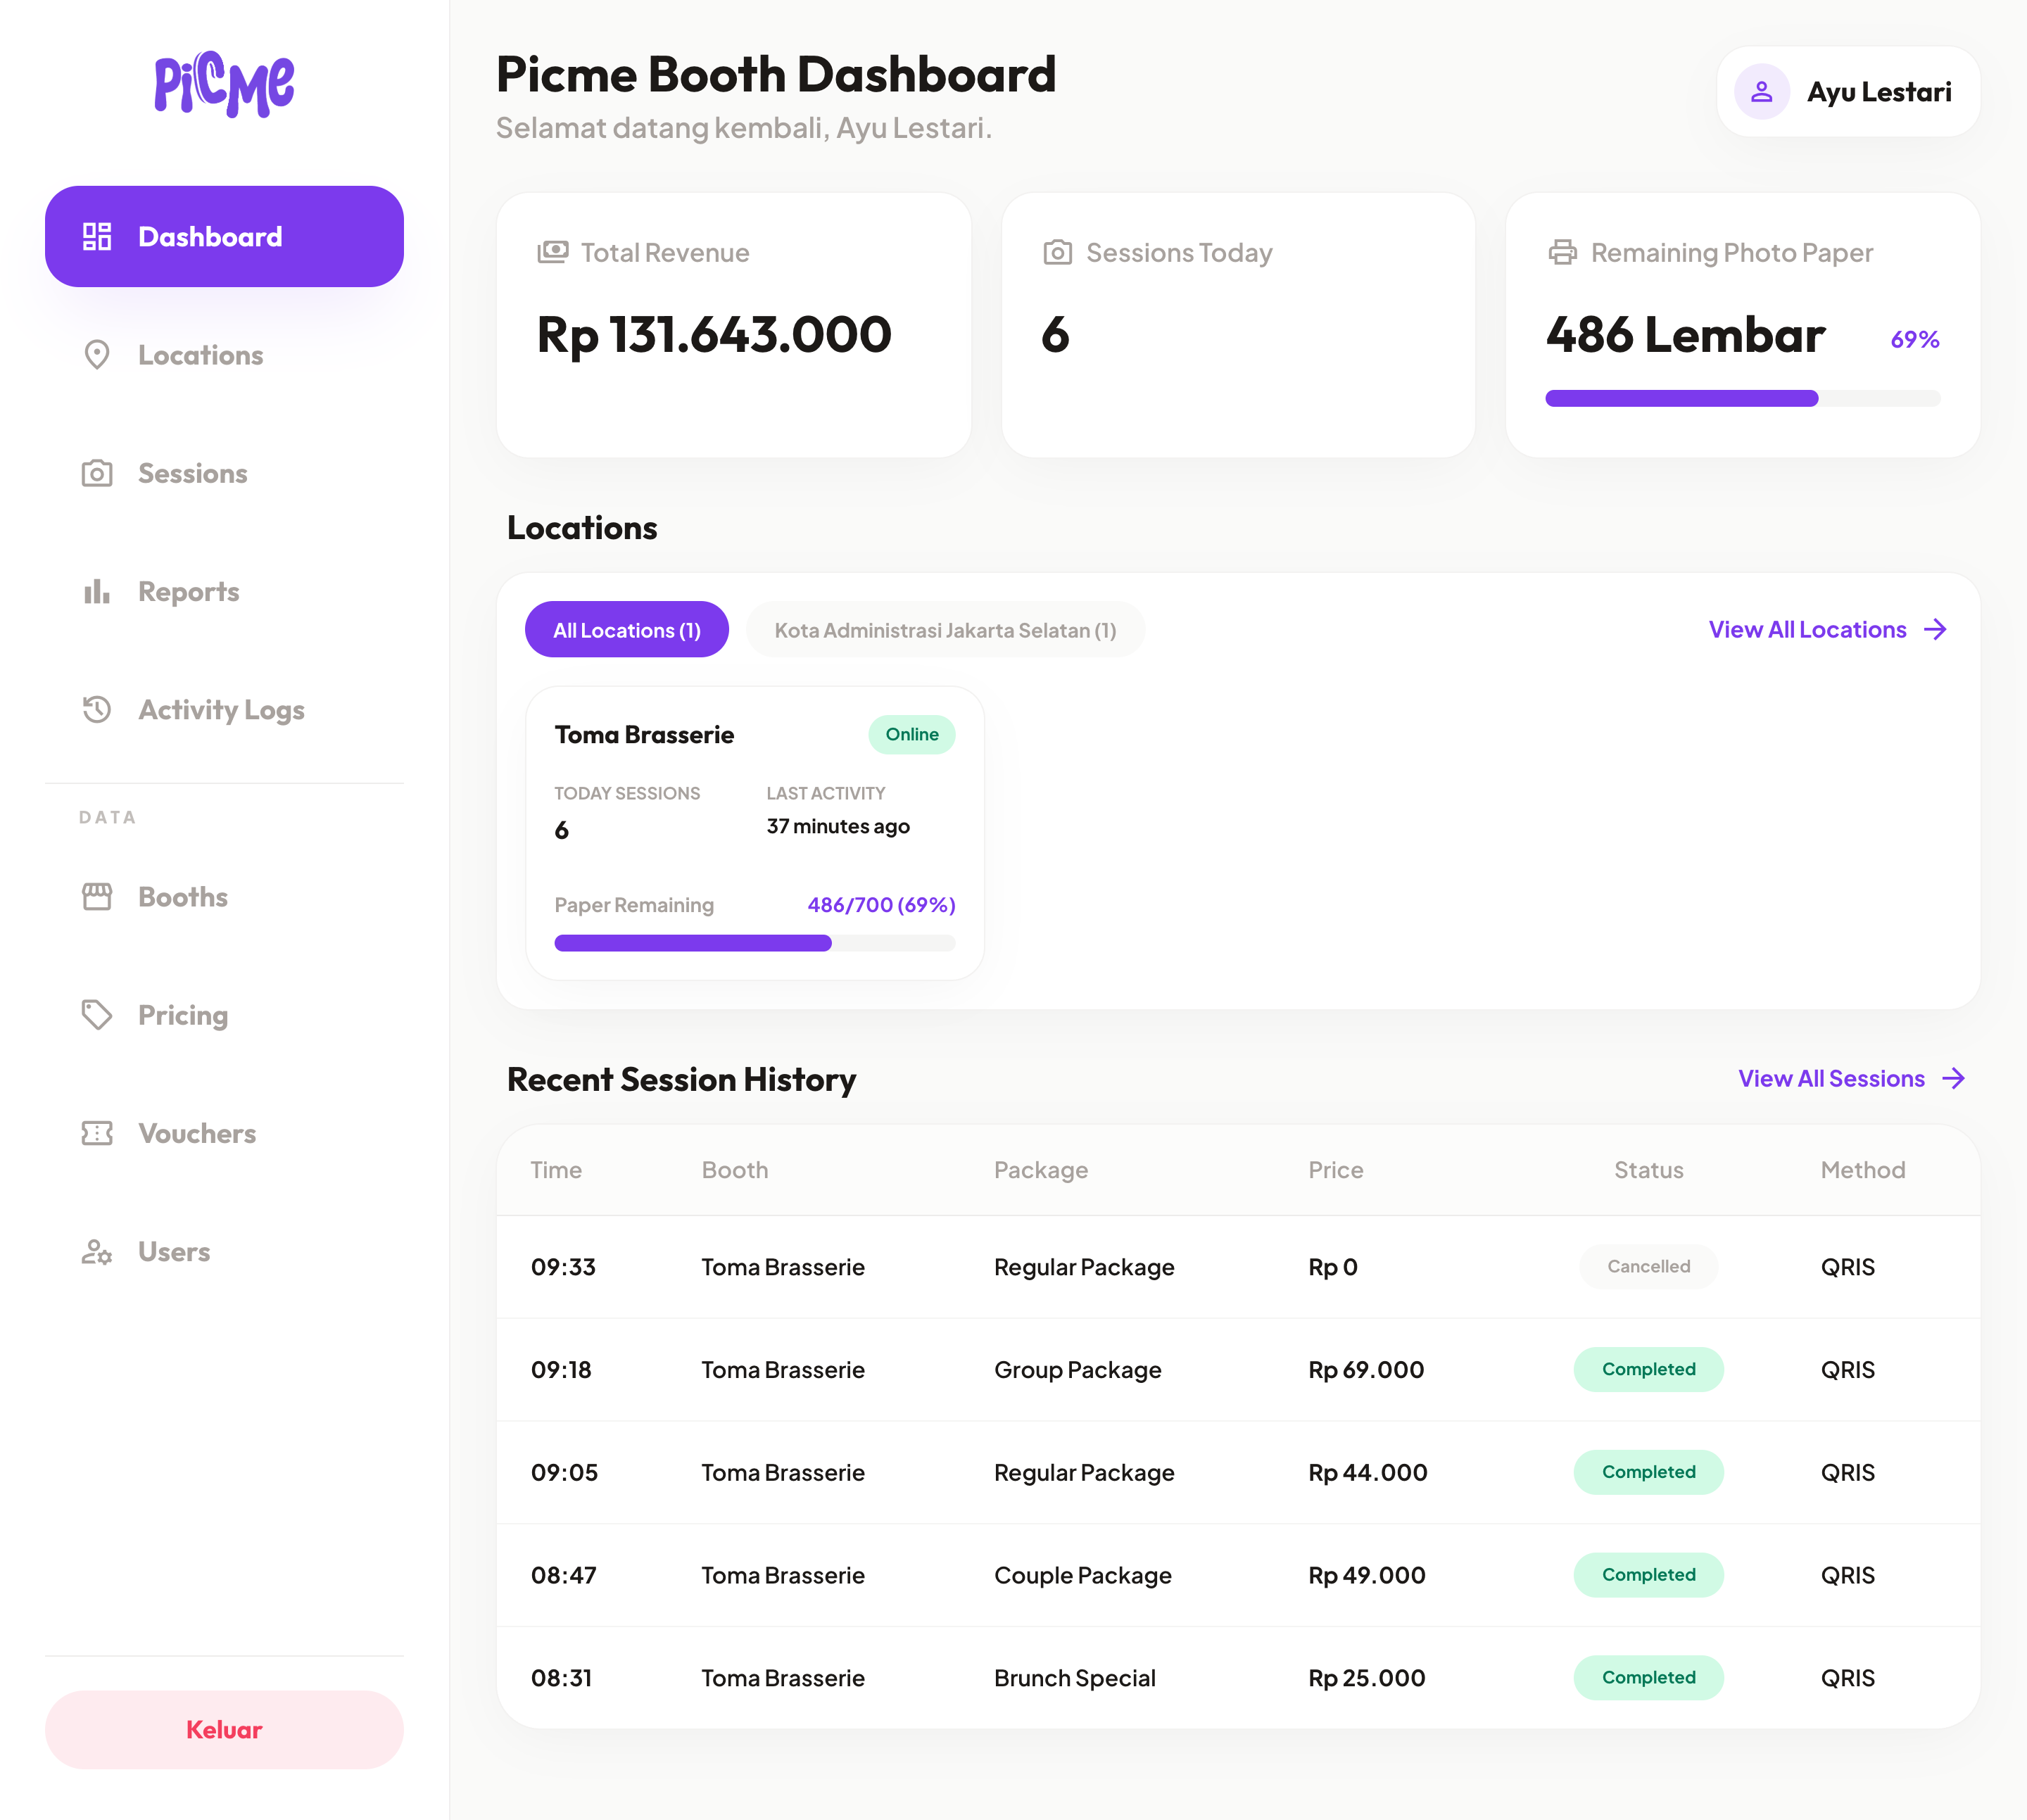The width and height of the screenshot is (2027, 1820).
Task: Click the Method column header
Action: click(1862, 1169)
